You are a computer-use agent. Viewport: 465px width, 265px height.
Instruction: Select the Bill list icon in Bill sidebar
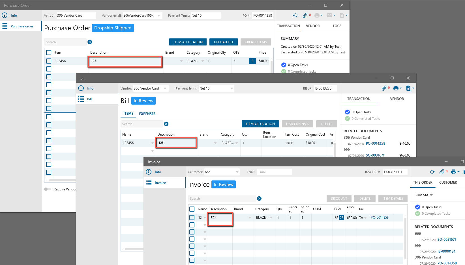[x=81, y=99]
